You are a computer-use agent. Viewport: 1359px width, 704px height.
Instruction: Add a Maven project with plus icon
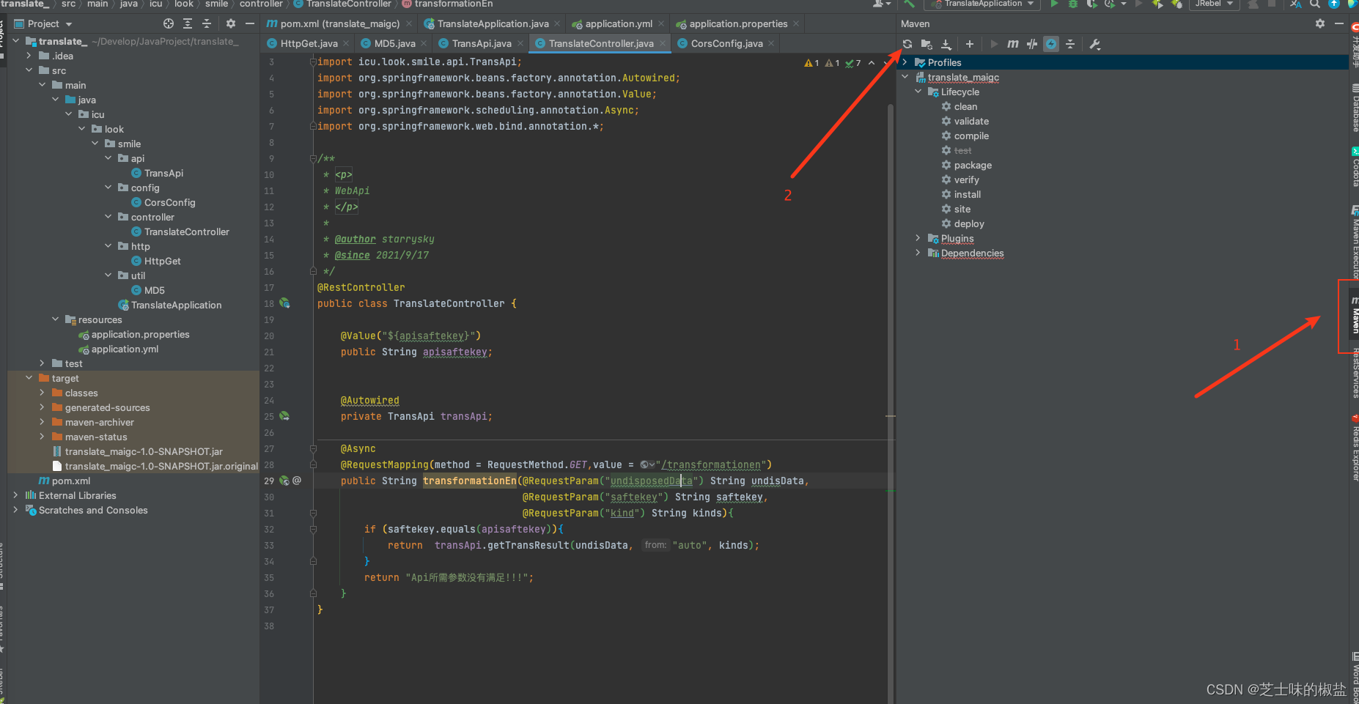[x=969, y=44]
